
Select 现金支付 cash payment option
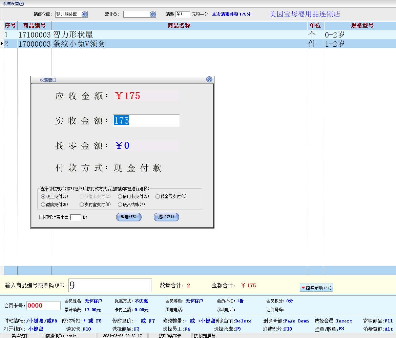43,196
